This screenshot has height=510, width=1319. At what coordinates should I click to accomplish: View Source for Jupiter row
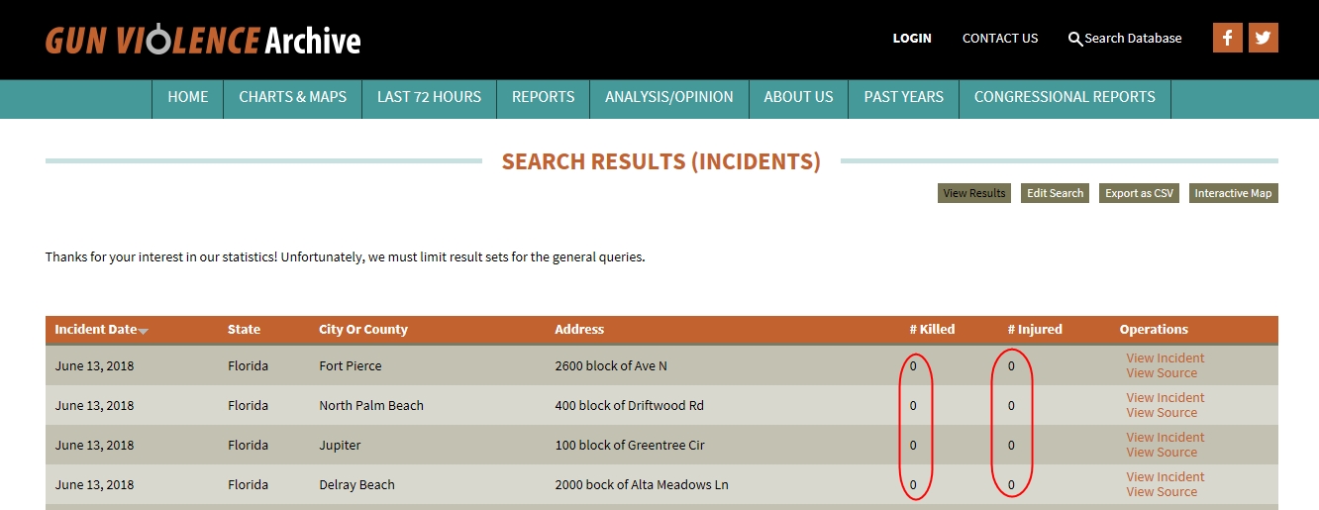[x=1162, y=453]
